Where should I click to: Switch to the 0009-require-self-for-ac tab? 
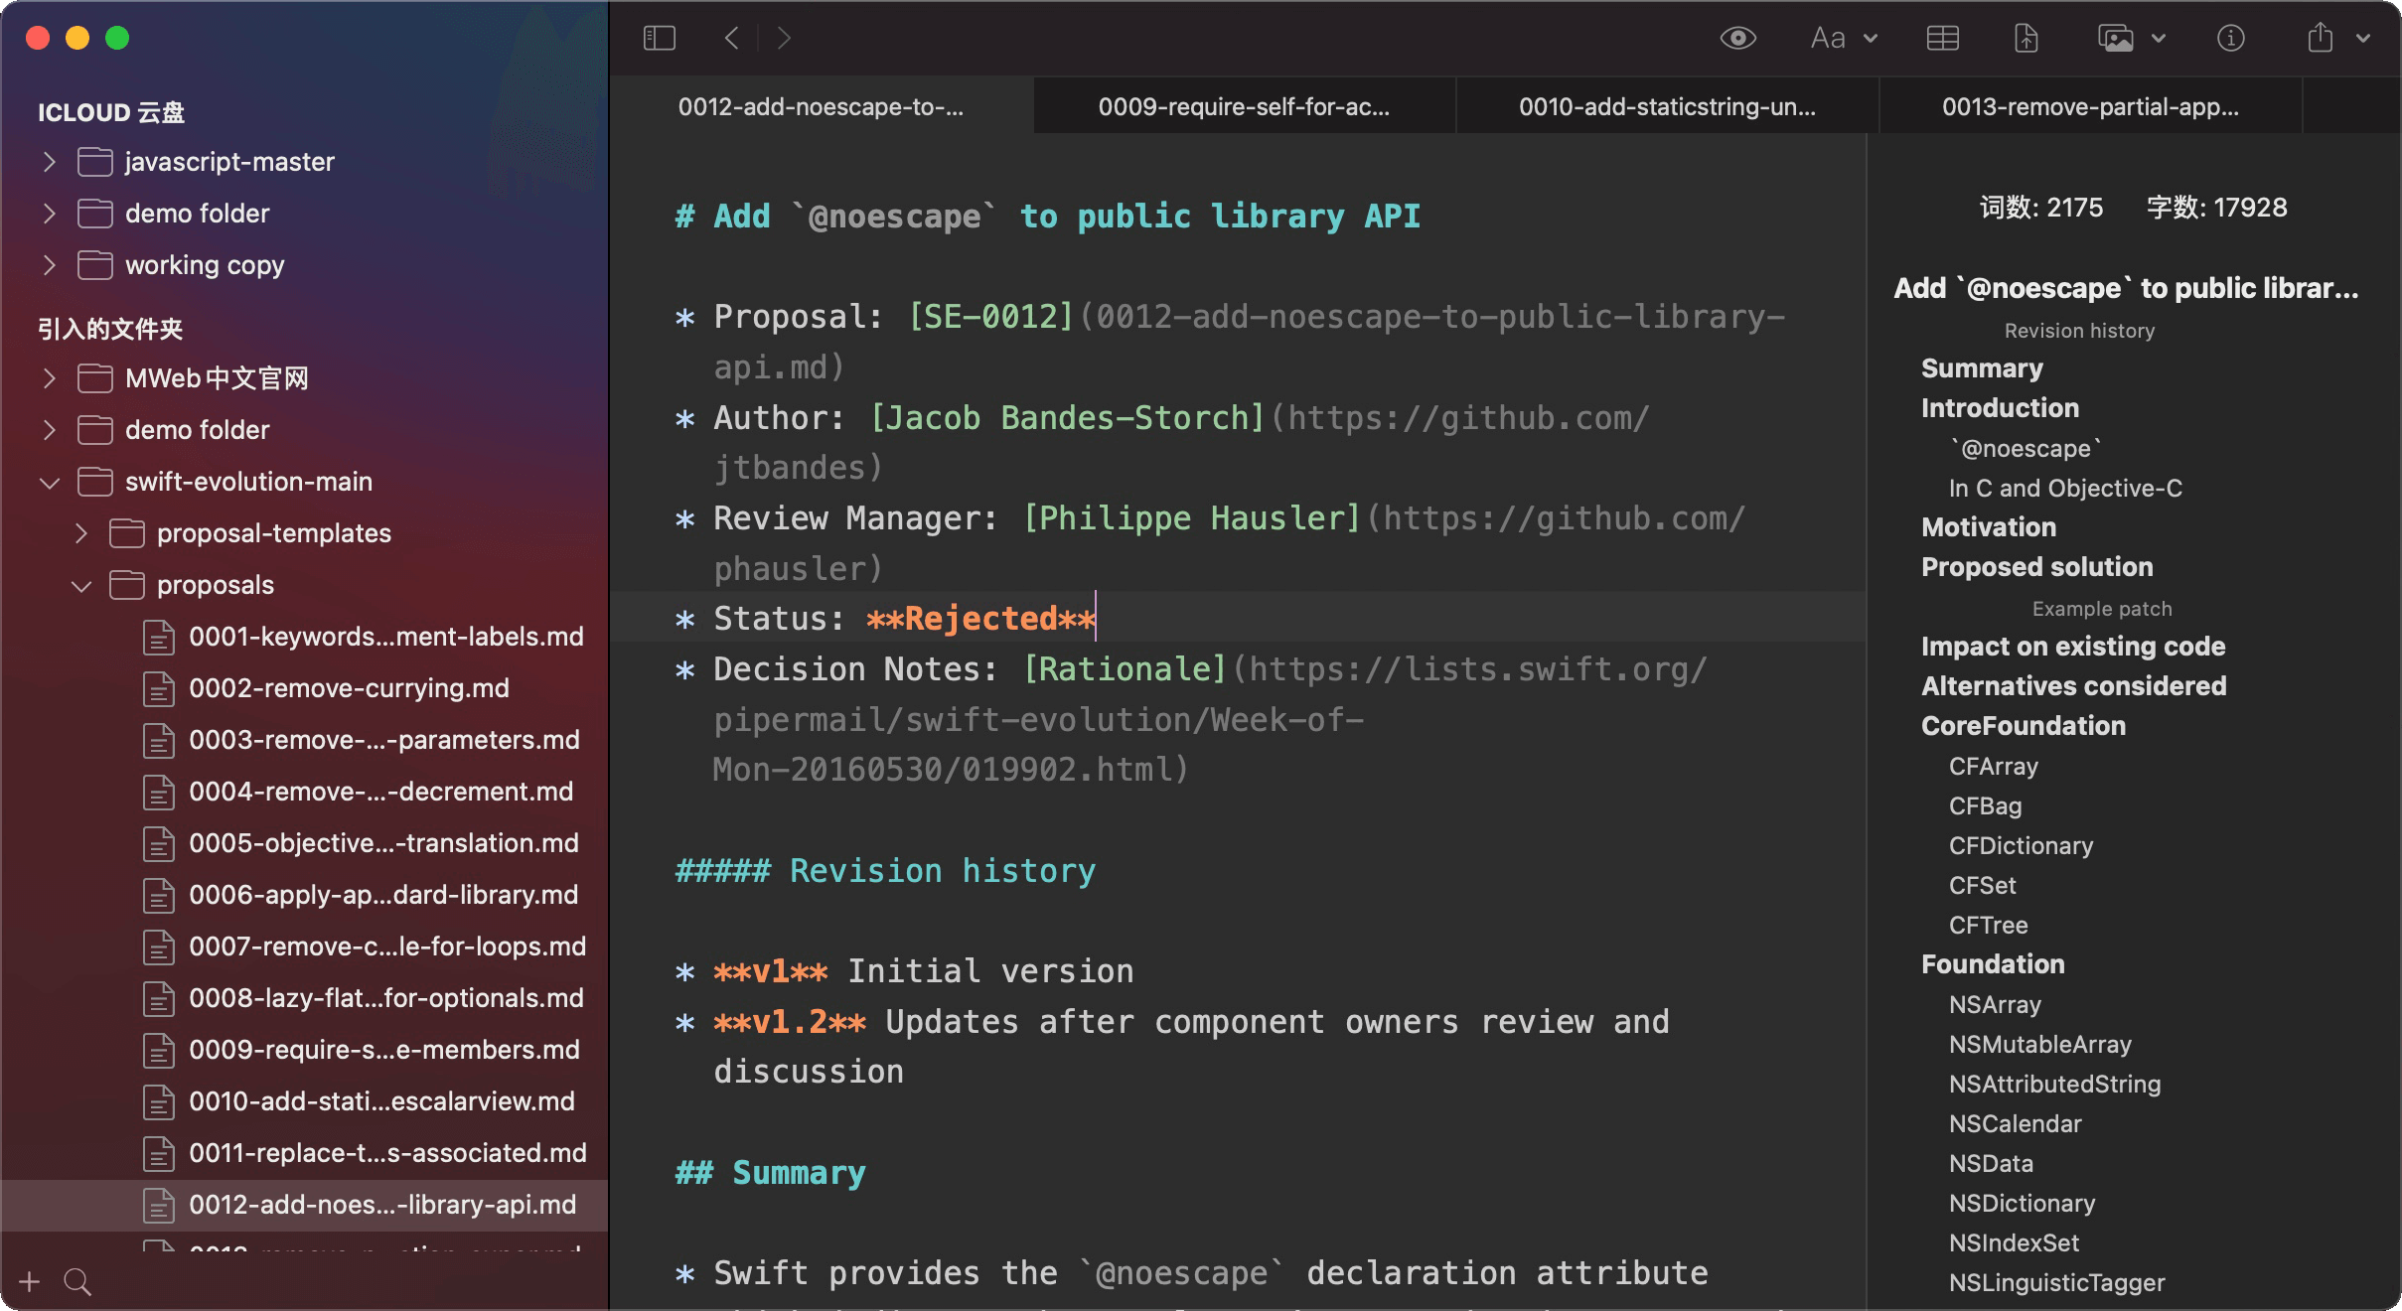pos(1244,107)
